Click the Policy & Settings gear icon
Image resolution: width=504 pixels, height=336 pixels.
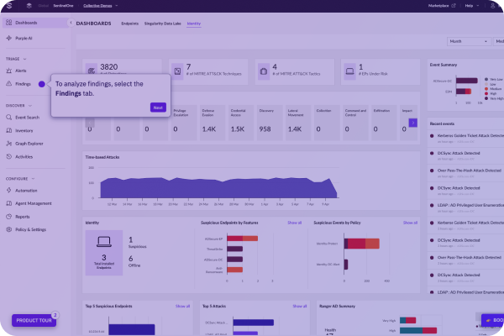tap(8, 228)
